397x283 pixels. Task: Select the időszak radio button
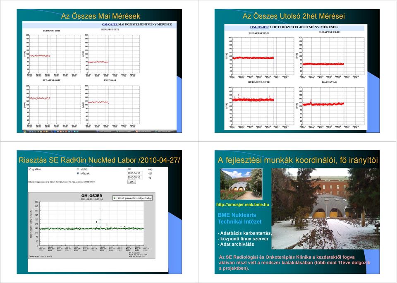[78, 173]
